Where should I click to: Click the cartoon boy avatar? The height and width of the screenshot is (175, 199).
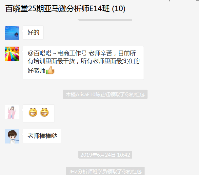point(12,136)
